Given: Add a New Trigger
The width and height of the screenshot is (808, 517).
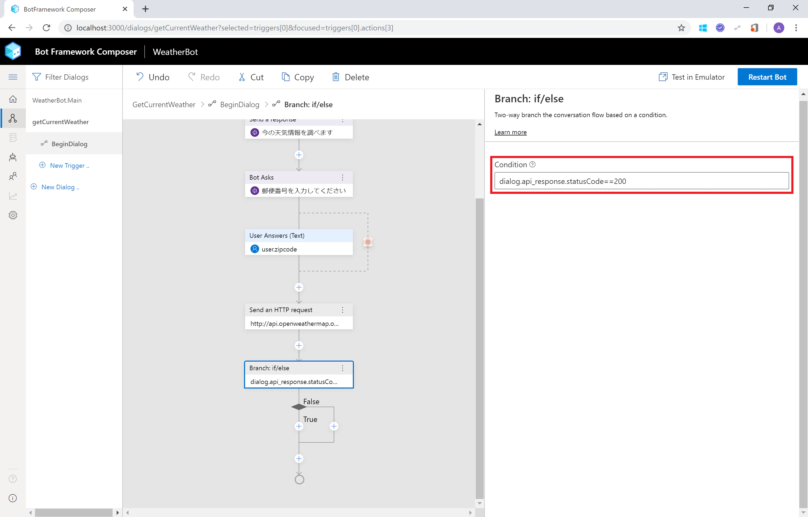Looking at the screenshot, I should coord(64,166).
